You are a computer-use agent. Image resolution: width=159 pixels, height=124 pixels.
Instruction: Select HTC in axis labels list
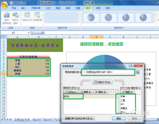(x=122, y=104)
